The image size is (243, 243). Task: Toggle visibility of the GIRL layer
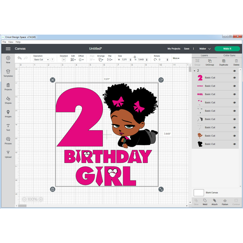tap(234, 94)
